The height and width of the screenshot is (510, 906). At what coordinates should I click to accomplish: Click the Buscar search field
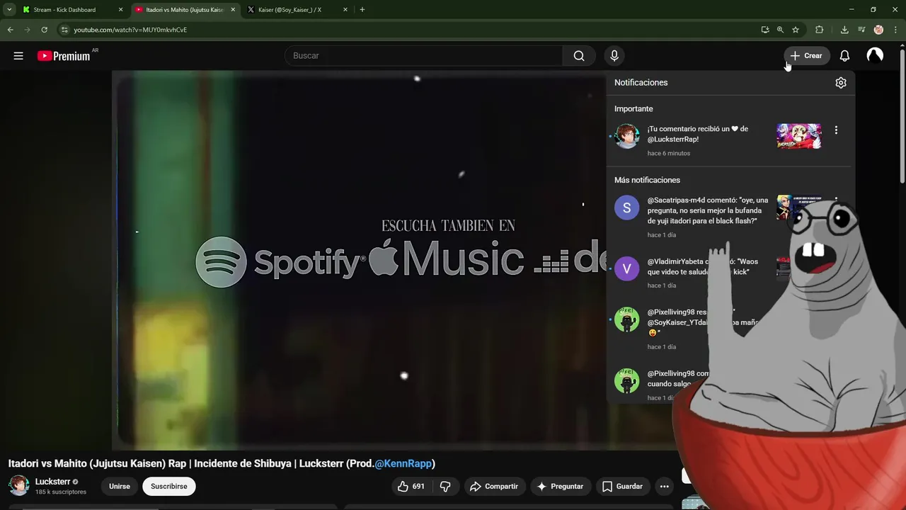[423, 56]
